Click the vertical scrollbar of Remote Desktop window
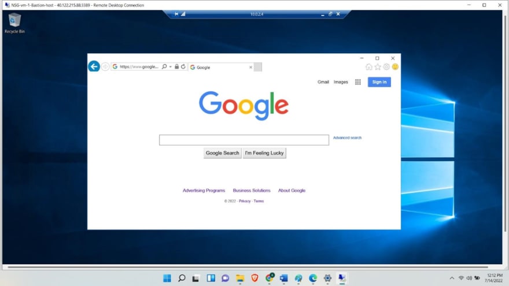 [505, 124]
